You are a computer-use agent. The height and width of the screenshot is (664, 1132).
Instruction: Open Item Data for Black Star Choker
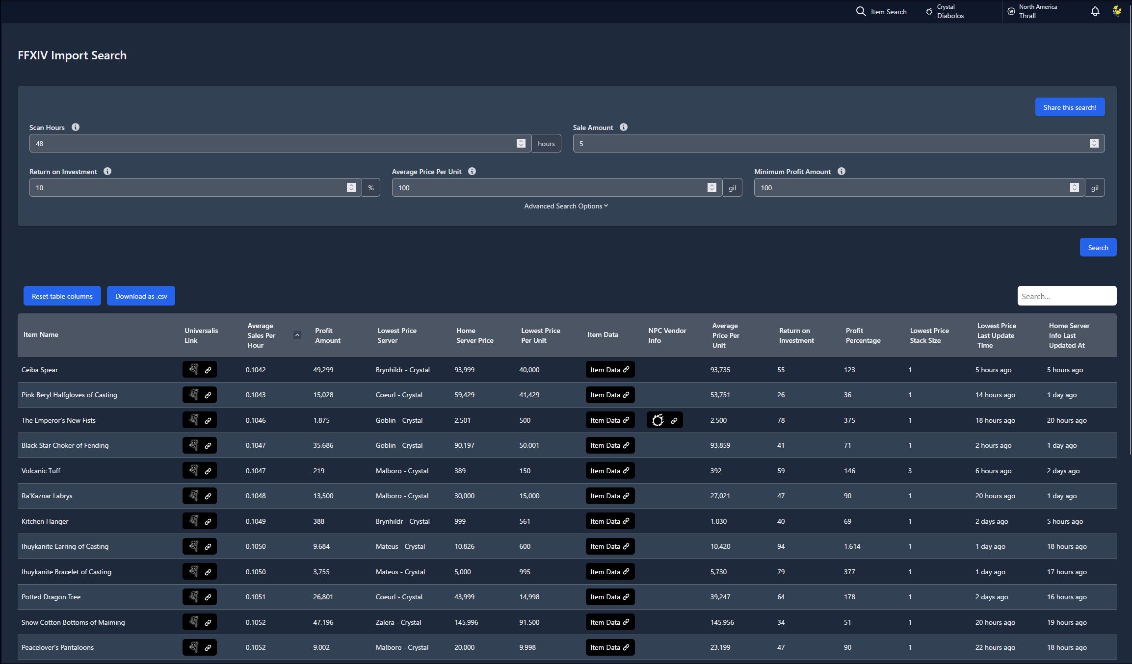click(610, 445)
